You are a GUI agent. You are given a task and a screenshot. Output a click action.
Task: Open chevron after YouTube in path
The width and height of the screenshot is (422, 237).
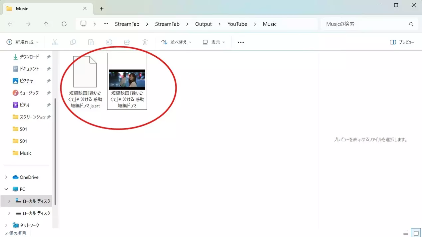click(255, 24)
